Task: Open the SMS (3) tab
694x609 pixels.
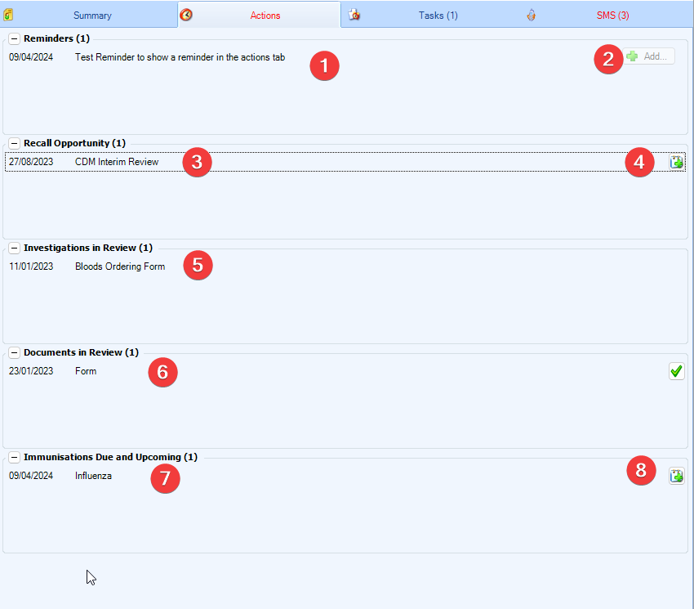Action: [612, 16]
